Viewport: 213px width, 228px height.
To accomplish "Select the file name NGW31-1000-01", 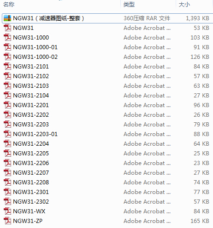I will click(35, 47).
